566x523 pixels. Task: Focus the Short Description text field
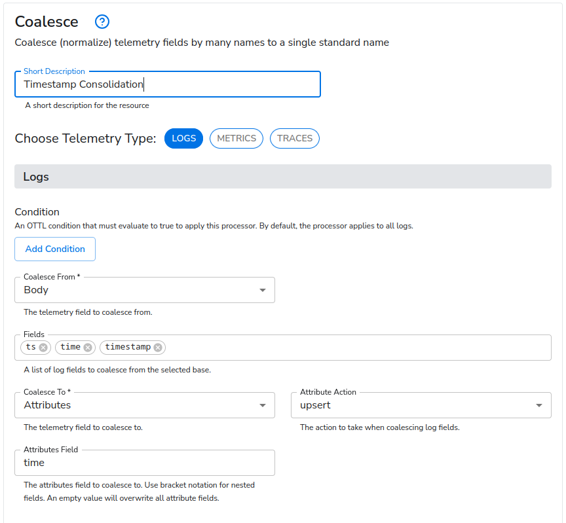point(167,84)
